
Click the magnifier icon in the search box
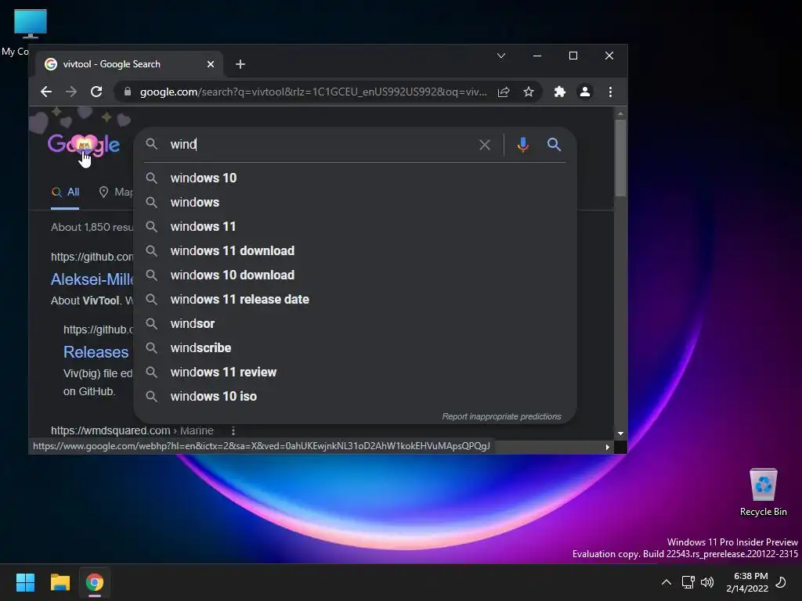click(151, 144)
